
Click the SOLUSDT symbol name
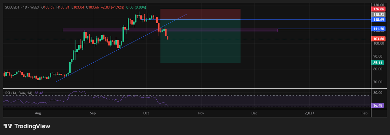[x=12, y=6]
